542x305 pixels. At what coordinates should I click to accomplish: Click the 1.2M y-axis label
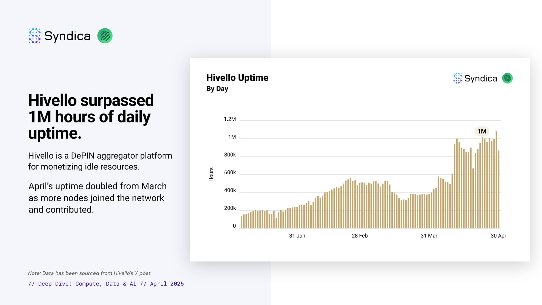pyautogui.click(x=230, y=119)
